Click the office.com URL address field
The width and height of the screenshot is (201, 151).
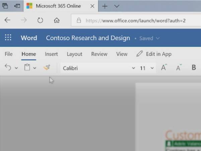[136, 20]
